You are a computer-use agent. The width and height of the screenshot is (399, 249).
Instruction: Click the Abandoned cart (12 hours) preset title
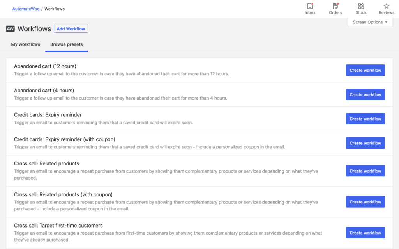coord(46,66)
